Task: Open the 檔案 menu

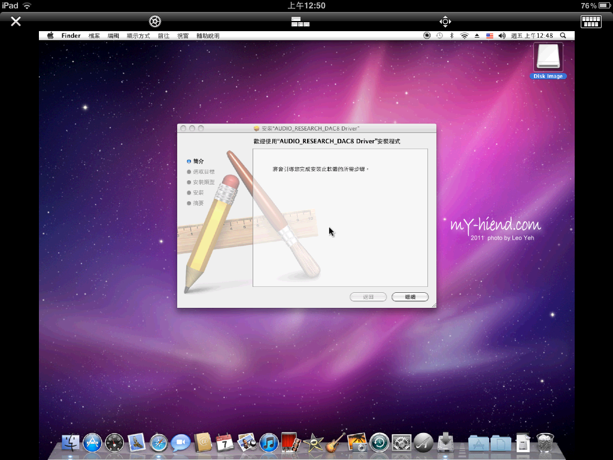Action: pos(94,35)
